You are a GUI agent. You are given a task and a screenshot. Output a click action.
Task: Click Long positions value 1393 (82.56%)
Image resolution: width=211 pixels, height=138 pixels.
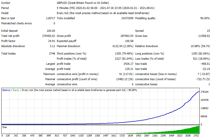tap(200, 54)
